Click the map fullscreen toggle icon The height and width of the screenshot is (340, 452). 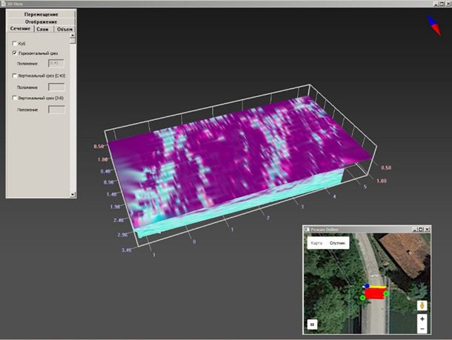(x=313, y=324)
